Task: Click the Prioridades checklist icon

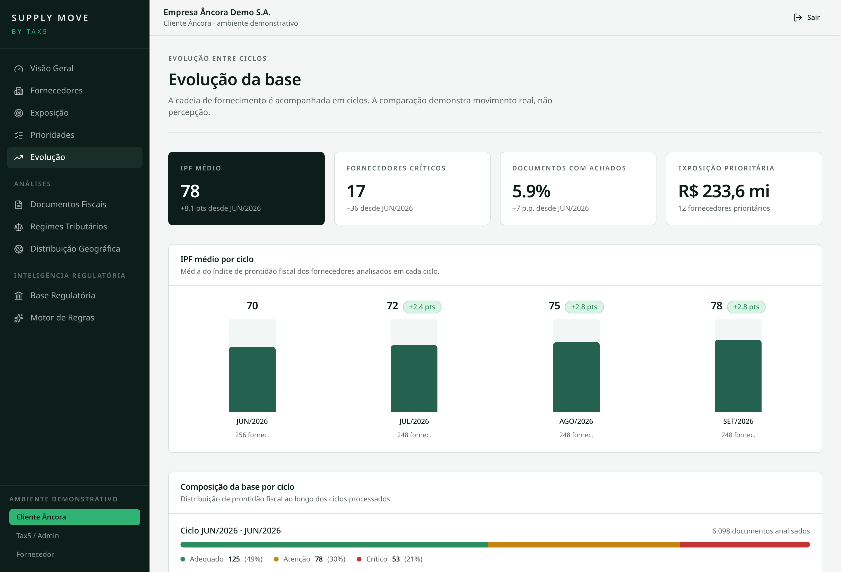Action: point(18,135)
